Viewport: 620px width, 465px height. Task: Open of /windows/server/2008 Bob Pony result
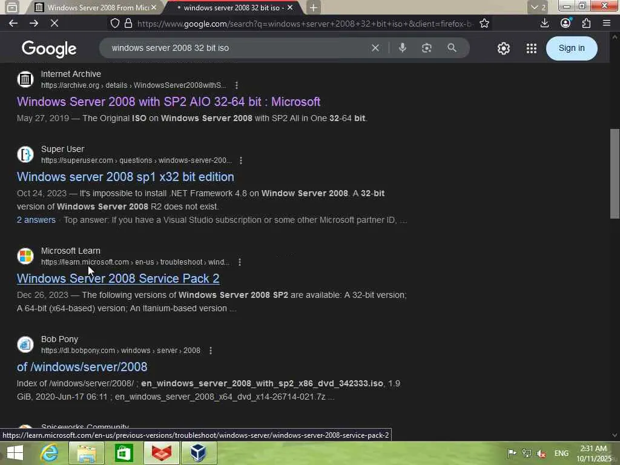tap(82, 367)
